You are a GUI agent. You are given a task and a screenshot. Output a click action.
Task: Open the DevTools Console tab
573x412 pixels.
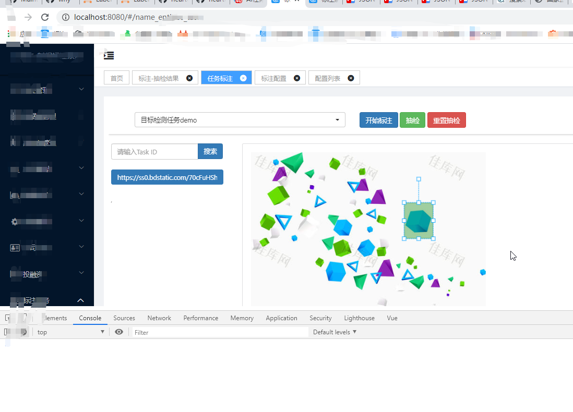[90, 318]
